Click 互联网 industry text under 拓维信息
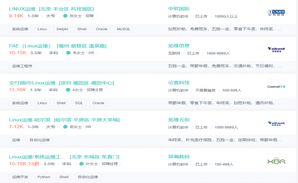 tap(174, 54)
